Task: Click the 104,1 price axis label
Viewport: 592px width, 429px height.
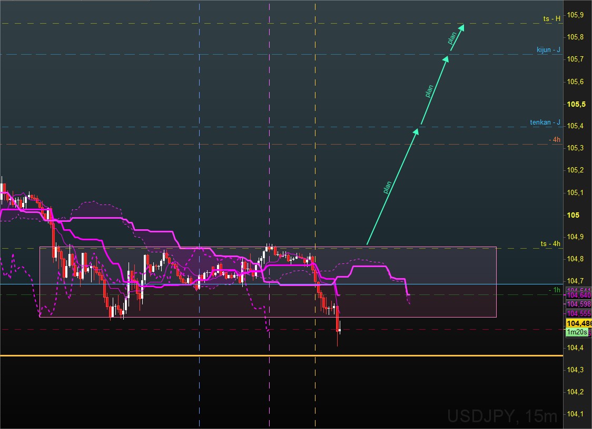Action: pyautogui.click(x=575, y=414)
